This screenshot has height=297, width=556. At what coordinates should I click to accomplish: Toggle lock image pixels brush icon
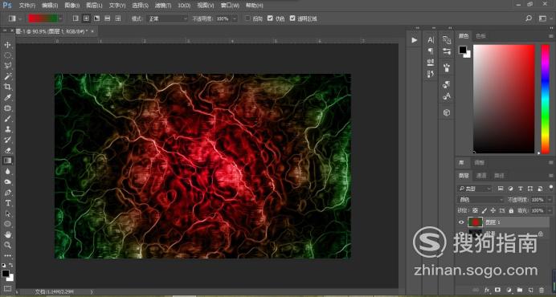point(484,210)
